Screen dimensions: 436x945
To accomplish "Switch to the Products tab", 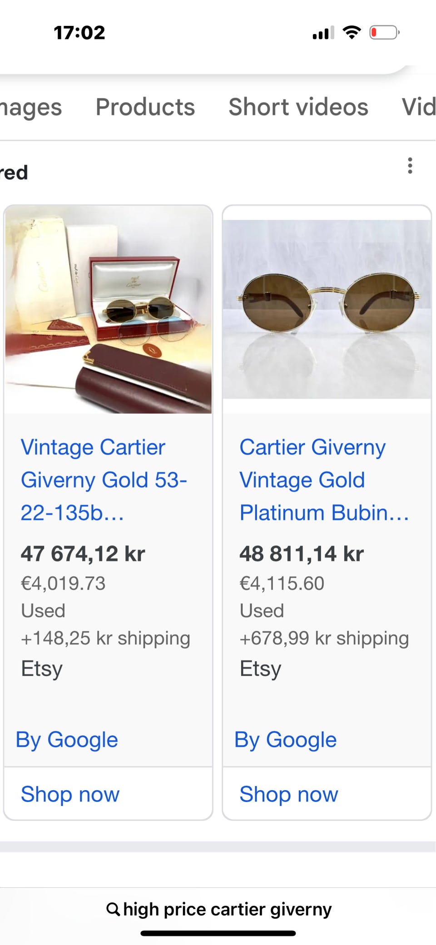I will tap(145, 107).
